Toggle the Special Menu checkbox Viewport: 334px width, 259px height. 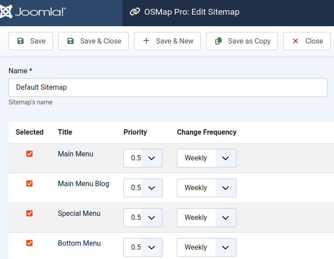tap(29, 213)
